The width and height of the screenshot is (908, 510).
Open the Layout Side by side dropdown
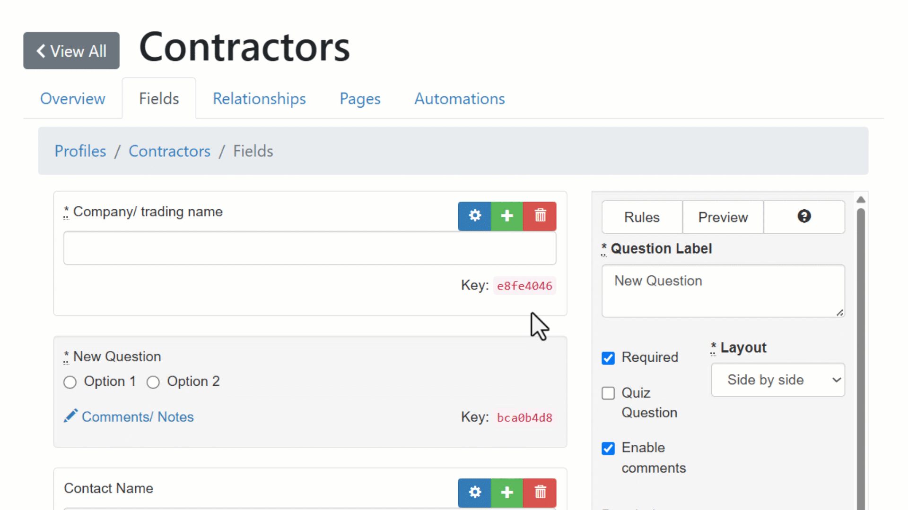click(777, 380)
